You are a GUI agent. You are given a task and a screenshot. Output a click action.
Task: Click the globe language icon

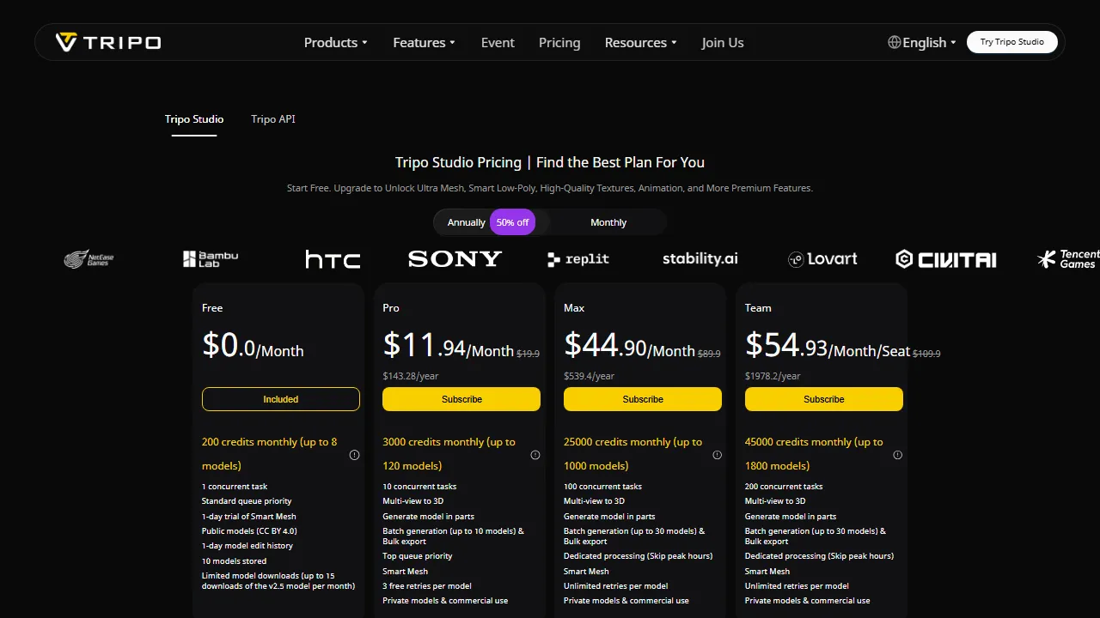[895, 42]
